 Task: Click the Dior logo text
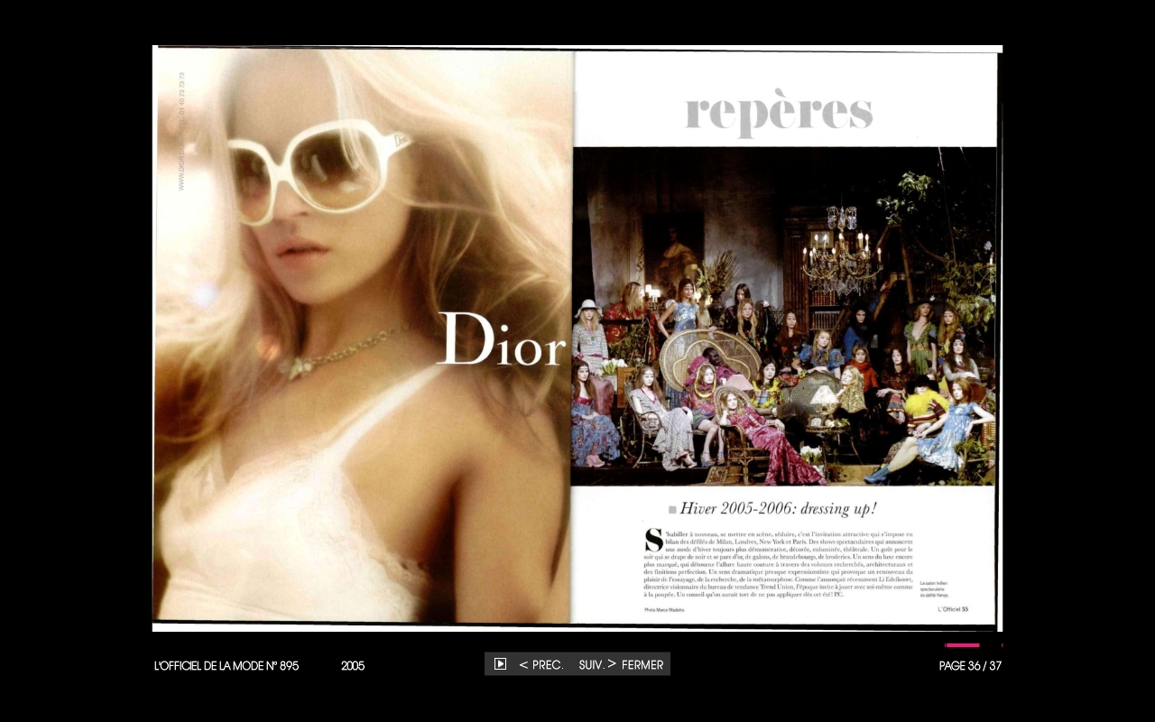[502, 341]
